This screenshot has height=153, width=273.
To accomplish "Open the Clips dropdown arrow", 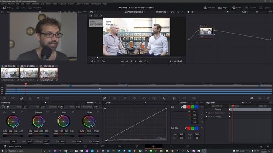I will pos(228,8).
